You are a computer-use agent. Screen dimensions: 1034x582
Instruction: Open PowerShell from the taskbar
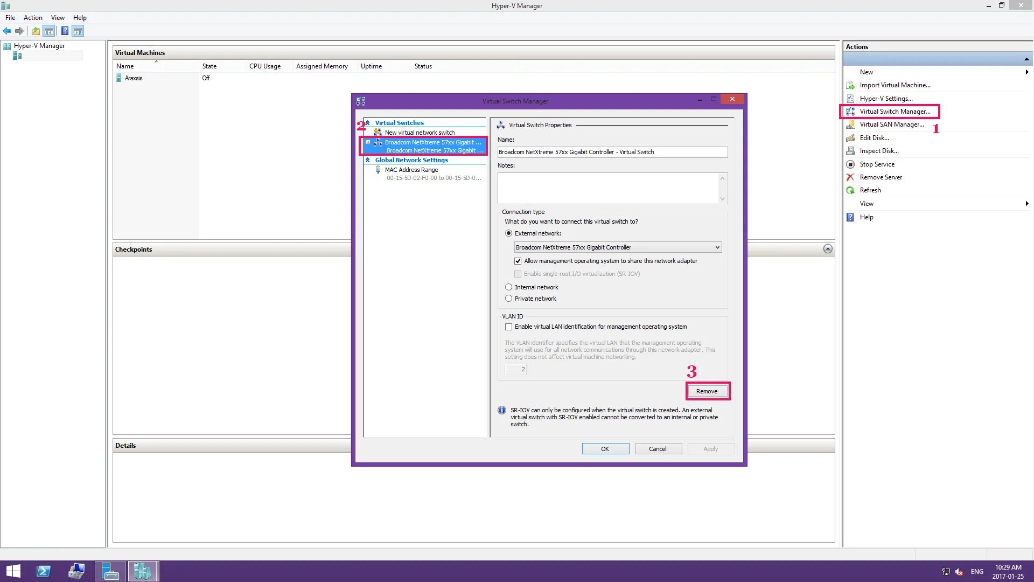pyautogui.click(x=44, y=571)
